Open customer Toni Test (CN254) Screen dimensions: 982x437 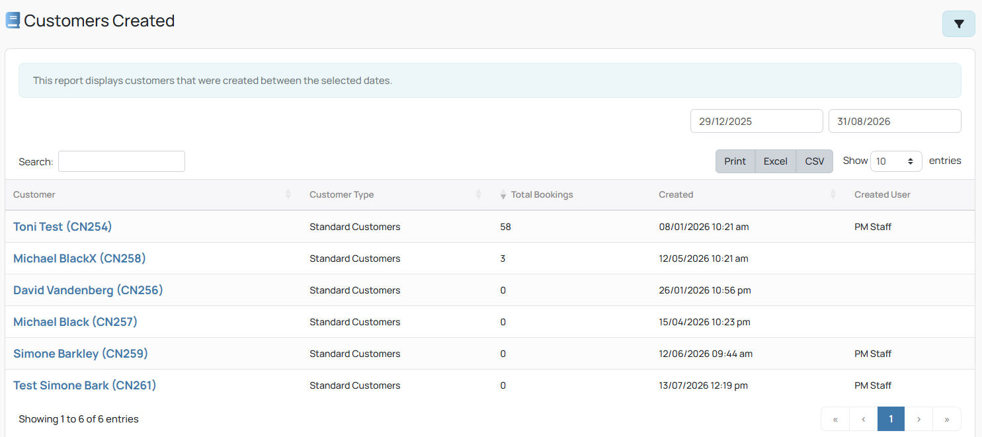[63, 227]
